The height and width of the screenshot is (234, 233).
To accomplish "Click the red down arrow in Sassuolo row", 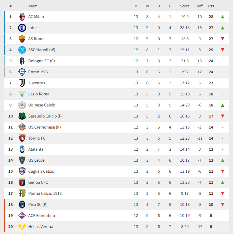I will point(223,116).
